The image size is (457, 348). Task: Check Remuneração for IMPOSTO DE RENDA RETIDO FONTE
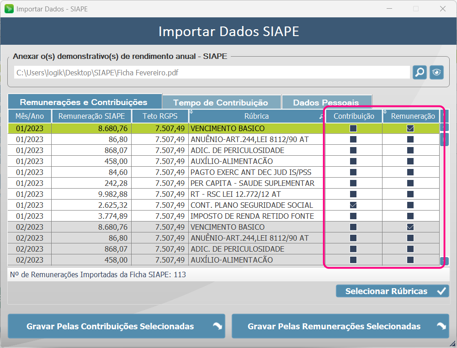tap(410, 216)
